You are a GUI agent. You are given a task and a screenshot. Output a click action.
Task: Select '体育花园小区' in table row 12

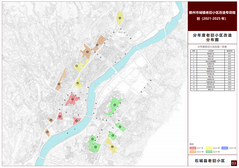211,82
